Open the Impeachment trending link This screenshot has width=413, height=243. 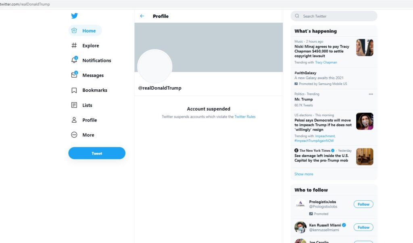click(x=325, y=136)
